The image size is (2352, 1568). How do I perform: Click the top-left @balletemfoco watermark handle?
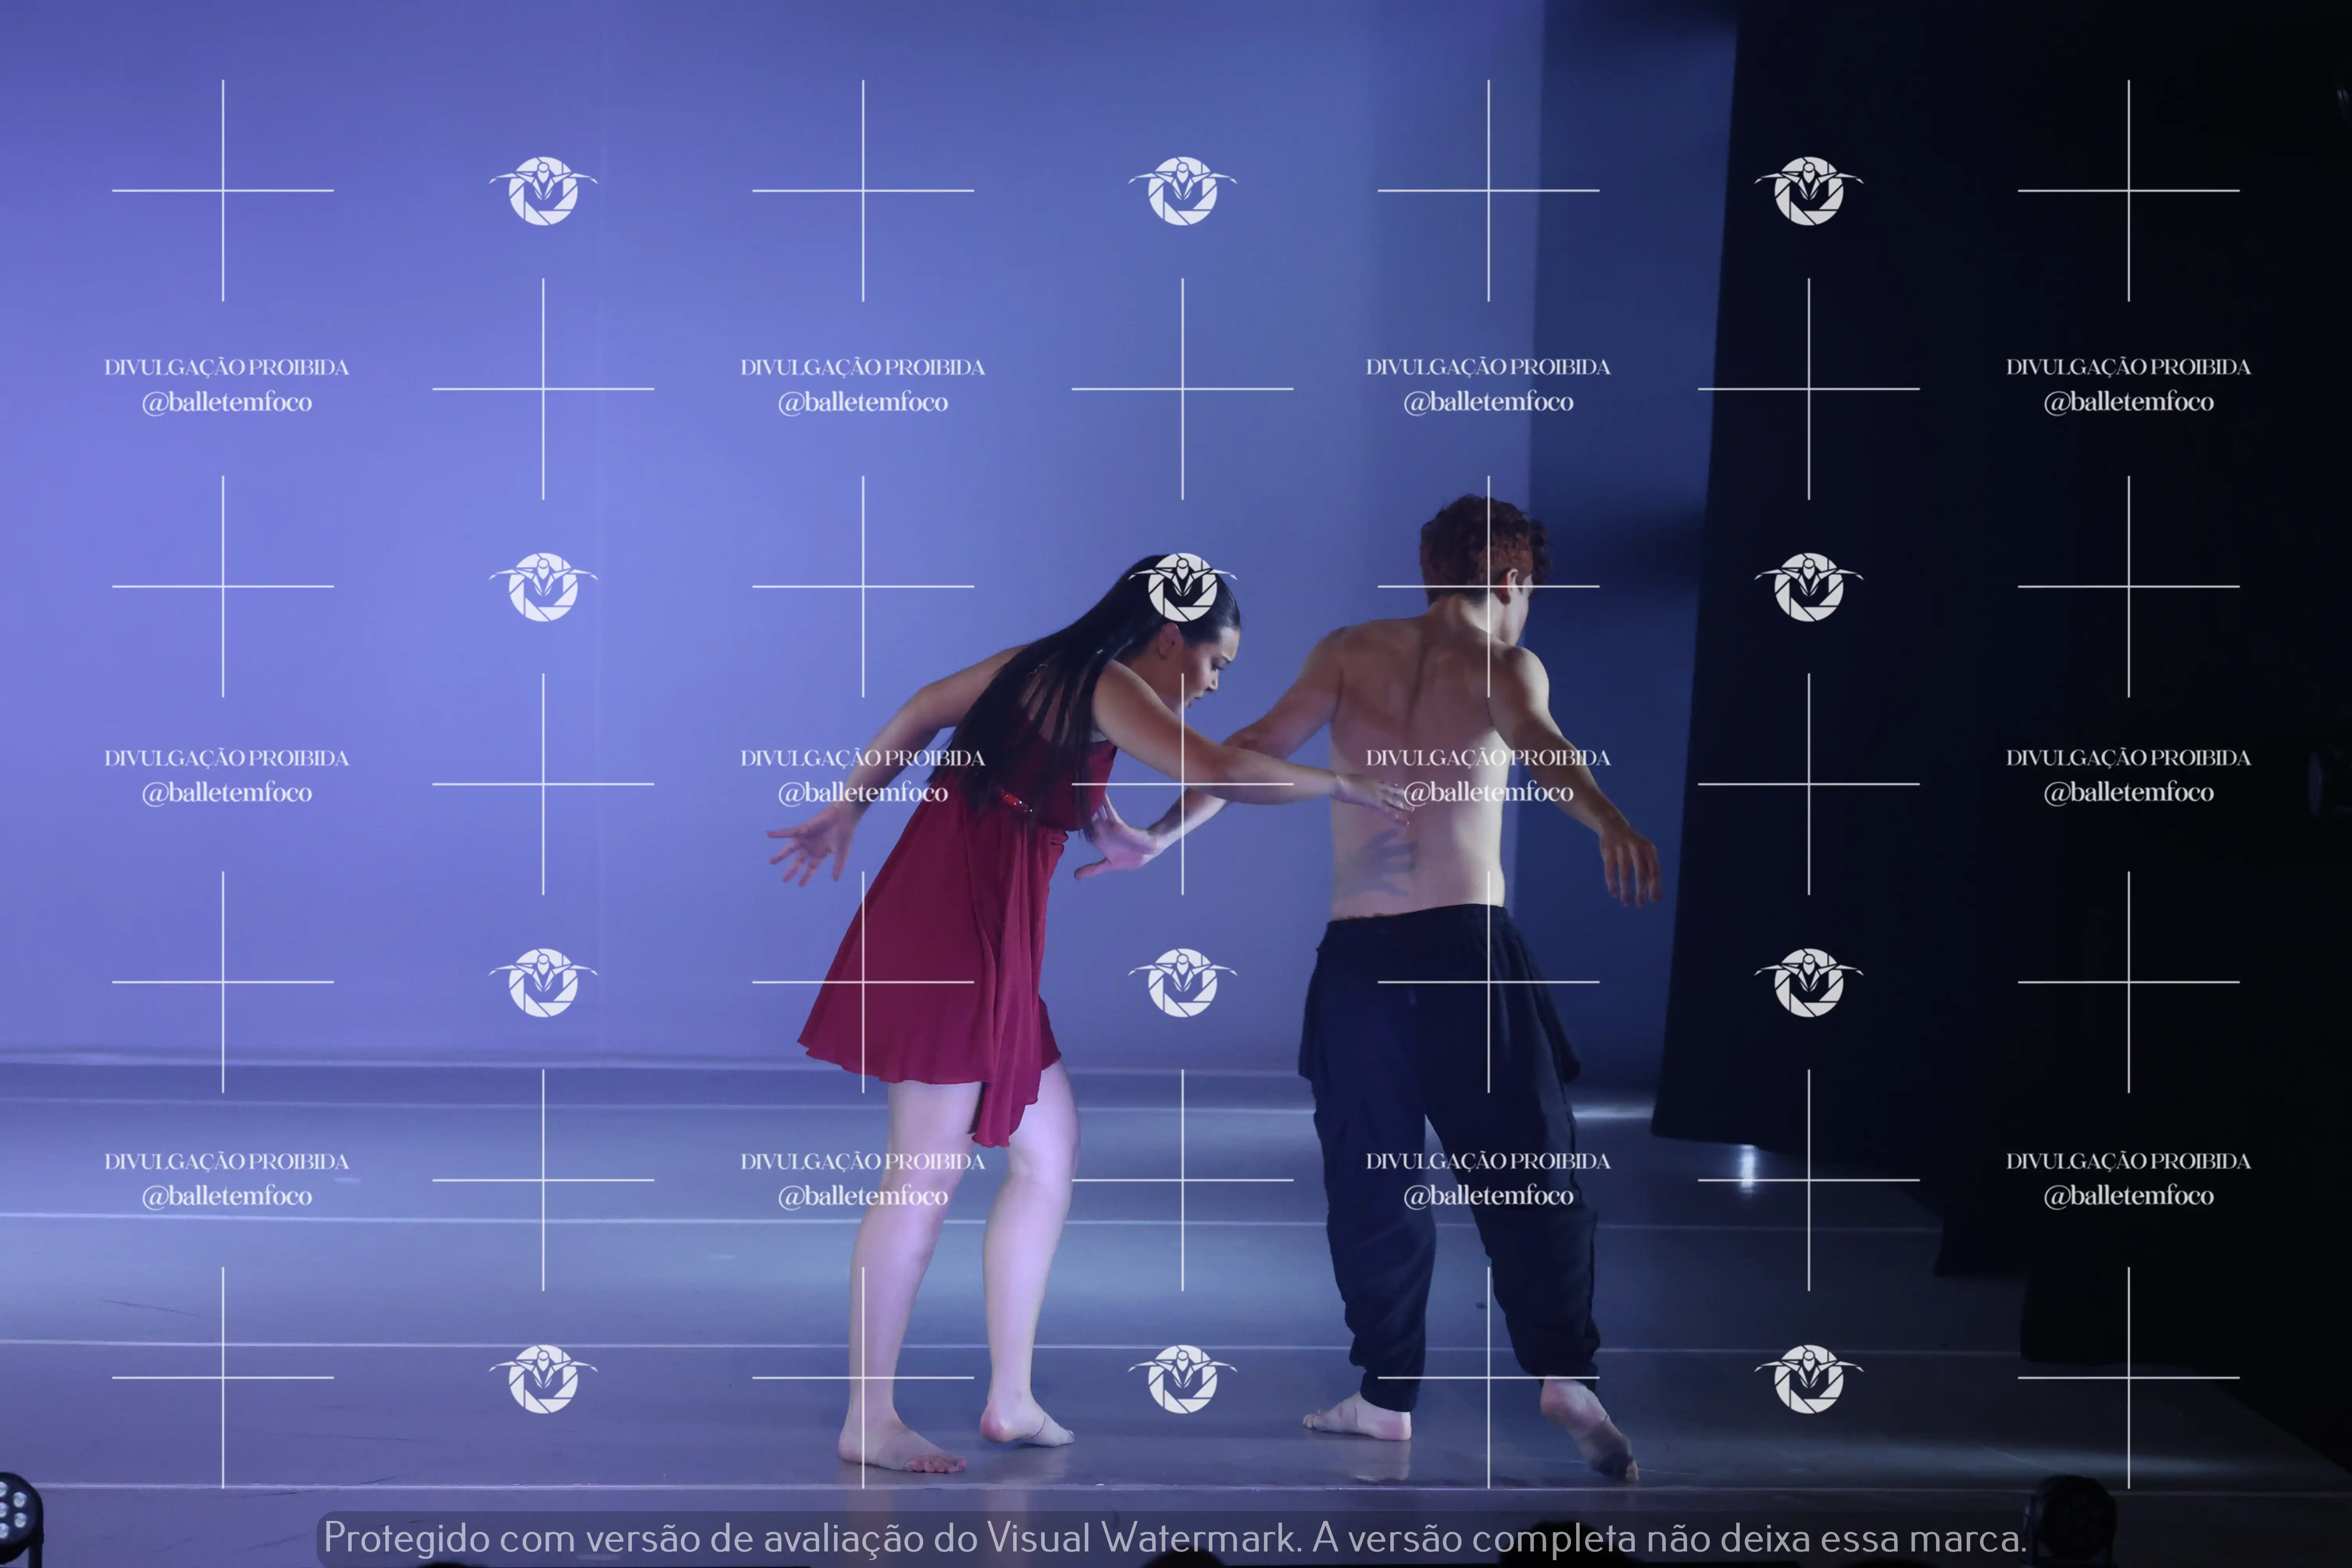pyautogui.click(x=227, y=402)
